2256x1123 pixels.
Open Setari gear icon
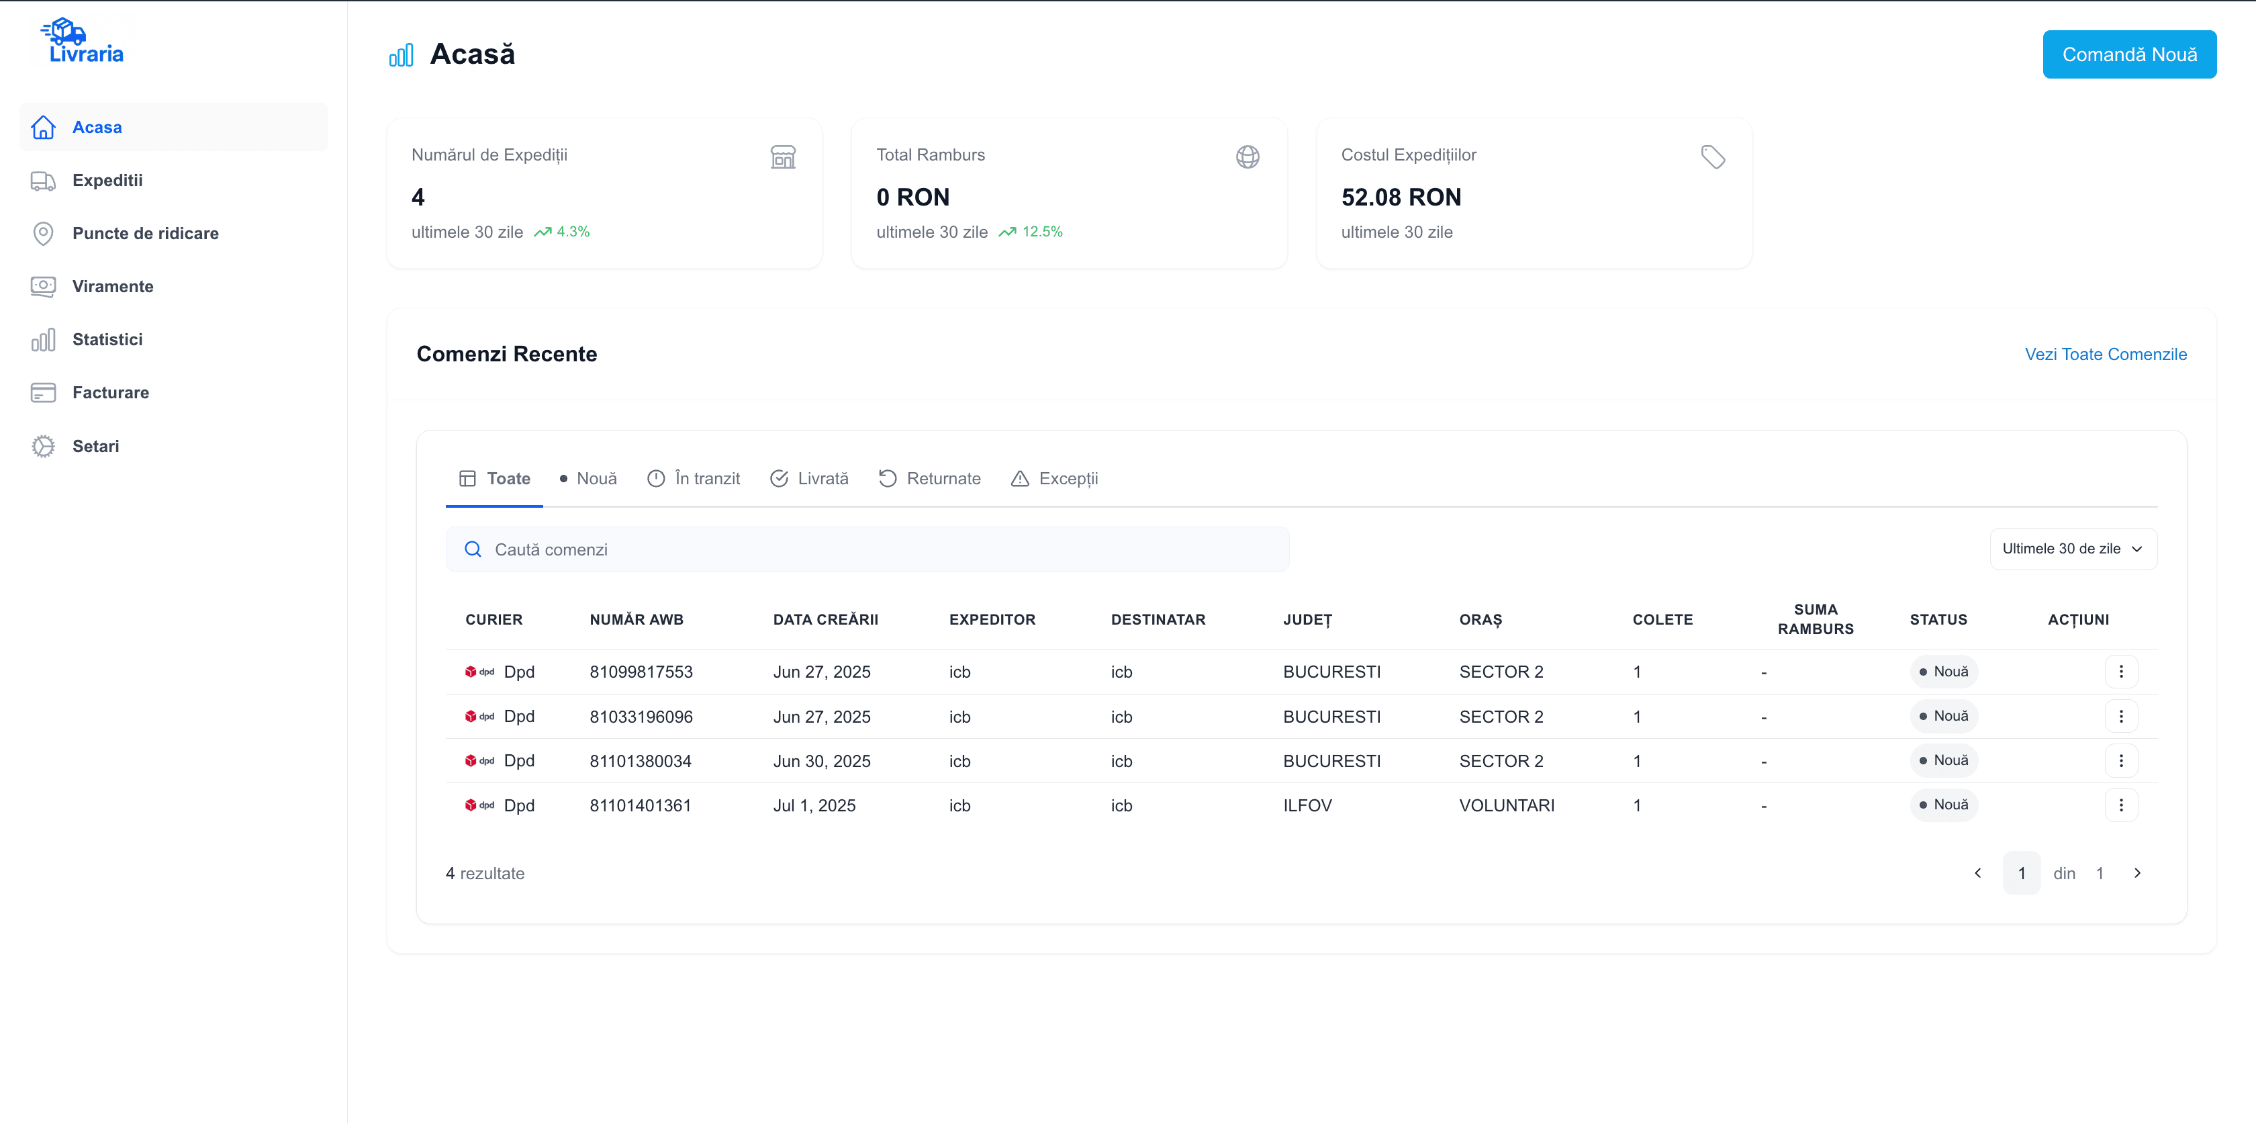click(43, 446)
